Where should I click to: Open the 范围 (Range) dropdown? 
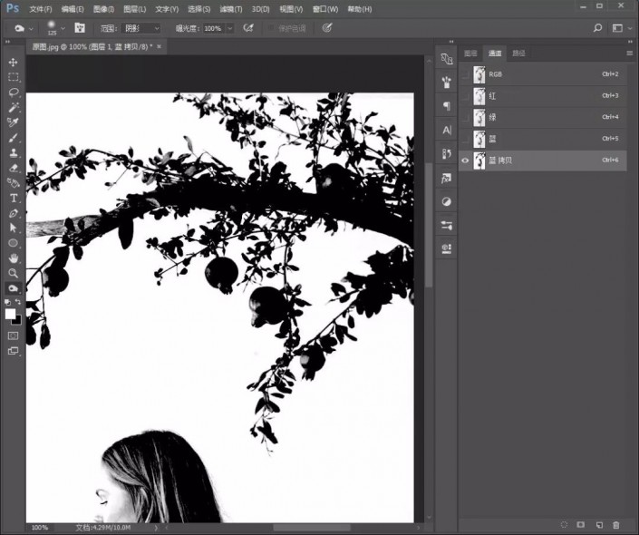pyautogui.click(x=142, y=28)
